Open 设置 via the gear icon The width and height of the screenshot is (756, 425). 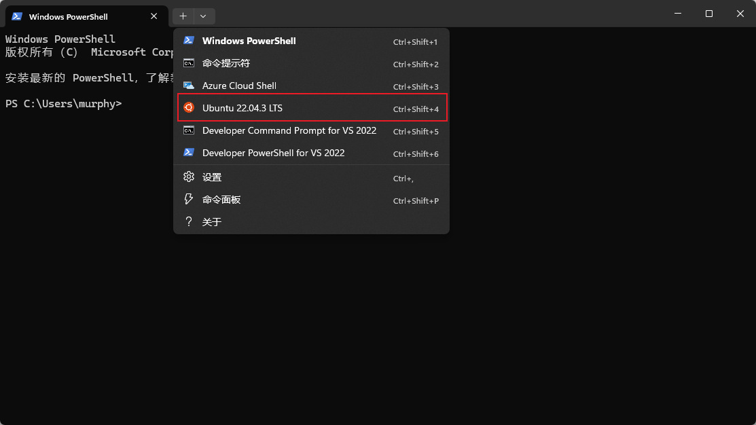[x=189, y=177]
